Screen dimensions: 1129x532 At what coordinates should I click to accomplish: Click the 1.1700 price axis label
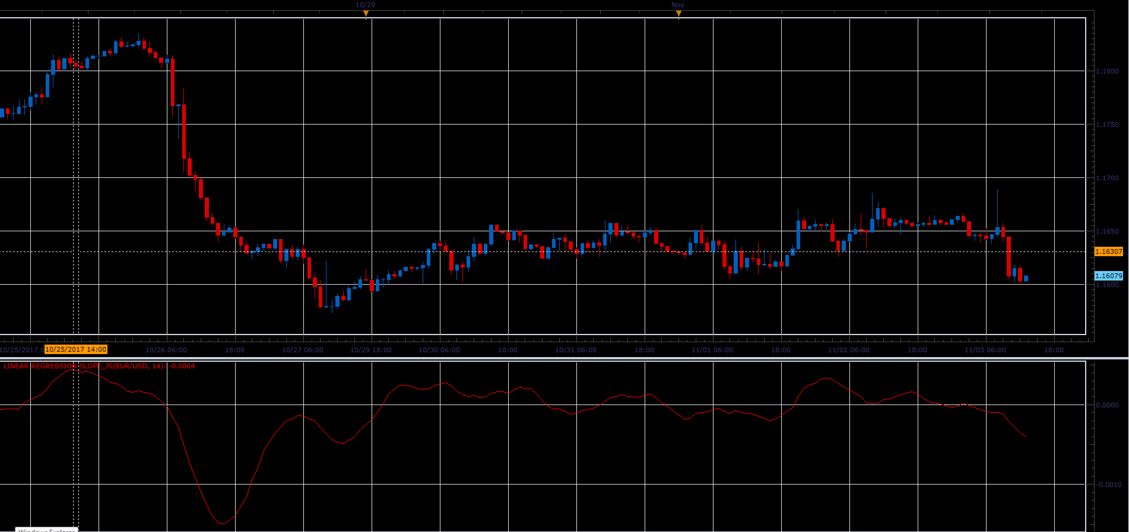click(1108, 178)
